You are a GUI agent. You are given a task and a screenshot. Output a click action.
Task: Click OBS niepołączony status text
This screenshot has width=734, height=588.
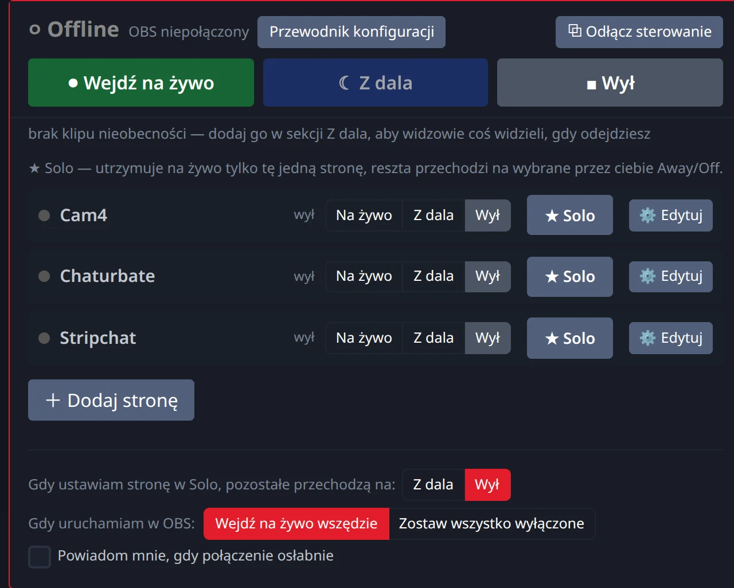pos(189,32)
